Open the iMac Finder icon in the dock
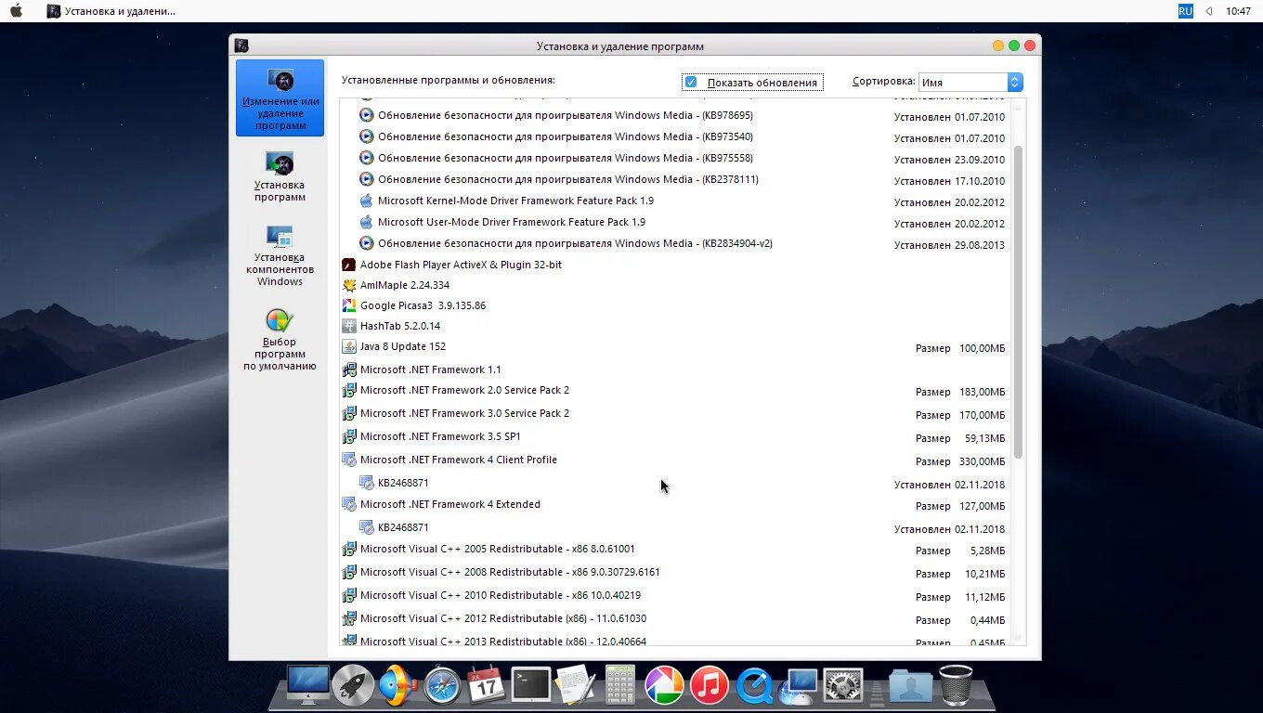 (x=307, y=685)
